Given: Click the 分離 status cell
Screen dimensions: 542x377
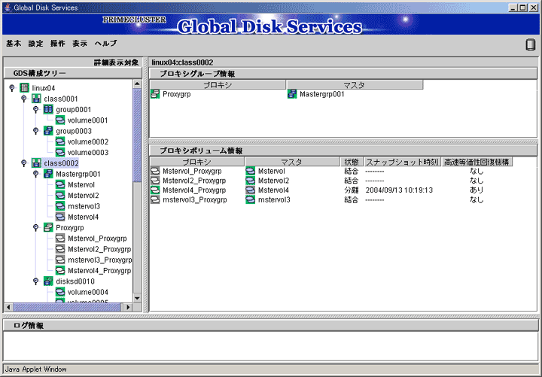Looking at the screenshot, I should pos(352,190).
